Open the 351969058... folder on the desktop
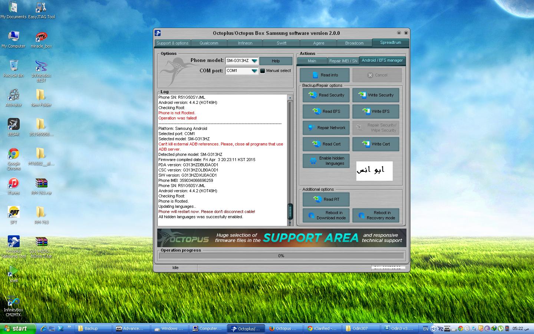This screenshot has height=334, width=534. pos(41,127)
